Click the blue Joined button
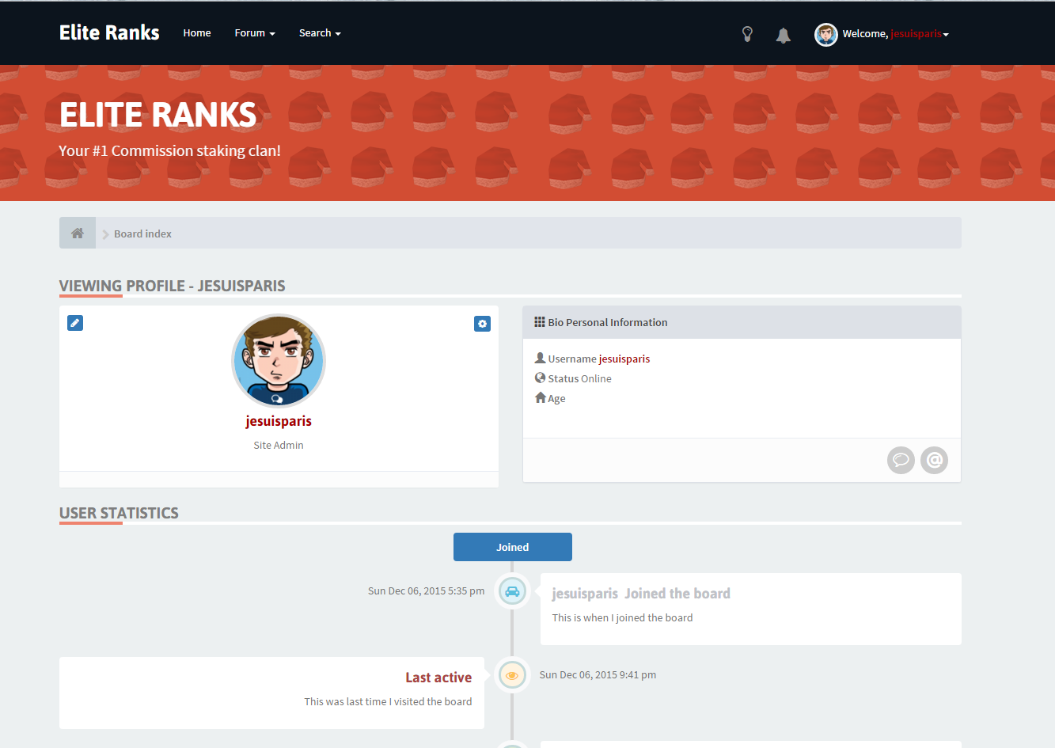Viewport: 1055px width, 748px height. (513, 547)
